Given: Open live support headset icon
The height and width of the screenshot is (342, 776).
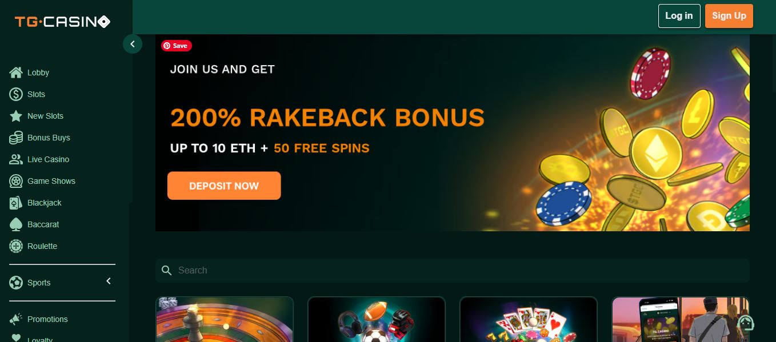Looking at the screenshot, I should (745, 323).
